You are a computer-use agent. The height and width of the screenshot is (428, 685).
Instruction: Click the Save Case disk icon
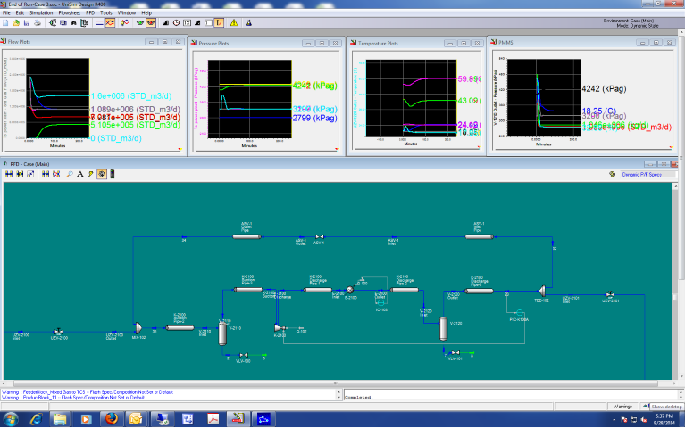(27, 23)
